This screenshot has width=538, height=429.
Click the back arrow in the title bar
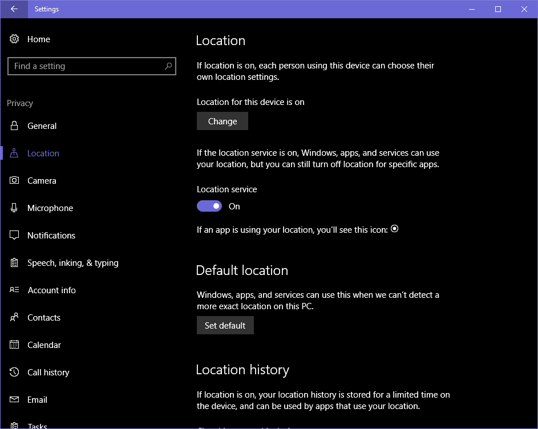click(x=13, y=9)
